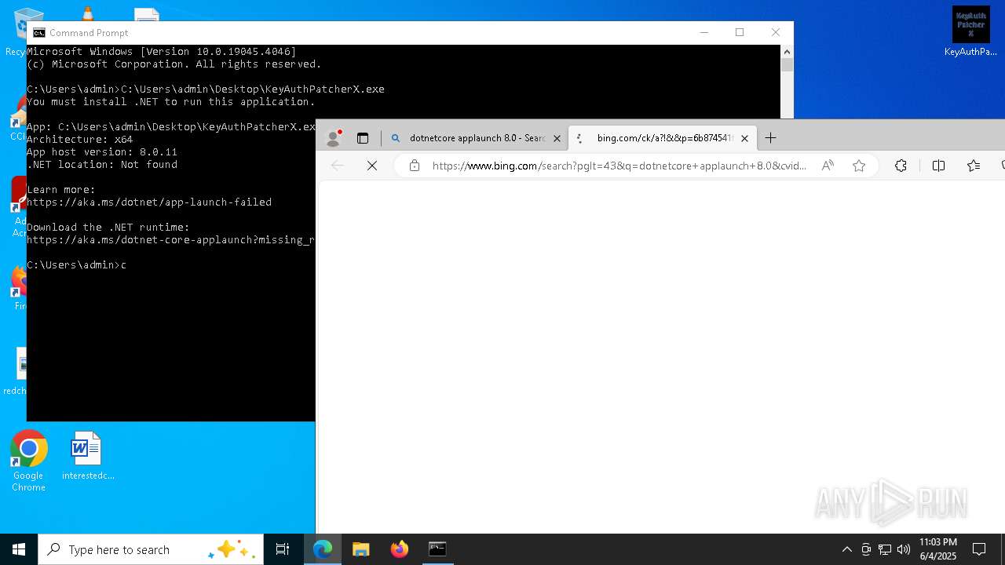Open network status tray icon
This screenshot has height=565, width=1005.
coord(885,549)
